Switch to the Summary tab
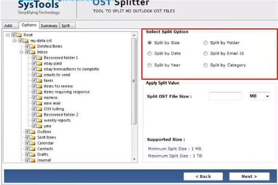This screenshot has width=278, height=185. [x=48, y=25]
